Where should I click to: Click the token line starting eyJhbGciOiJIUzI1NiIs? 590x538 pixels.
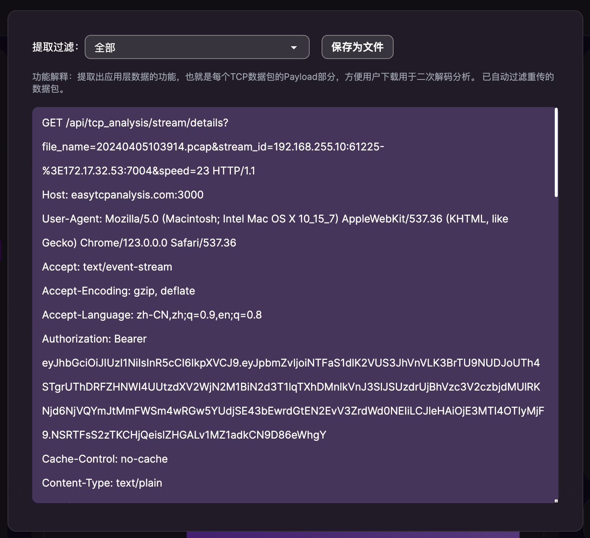291,363
